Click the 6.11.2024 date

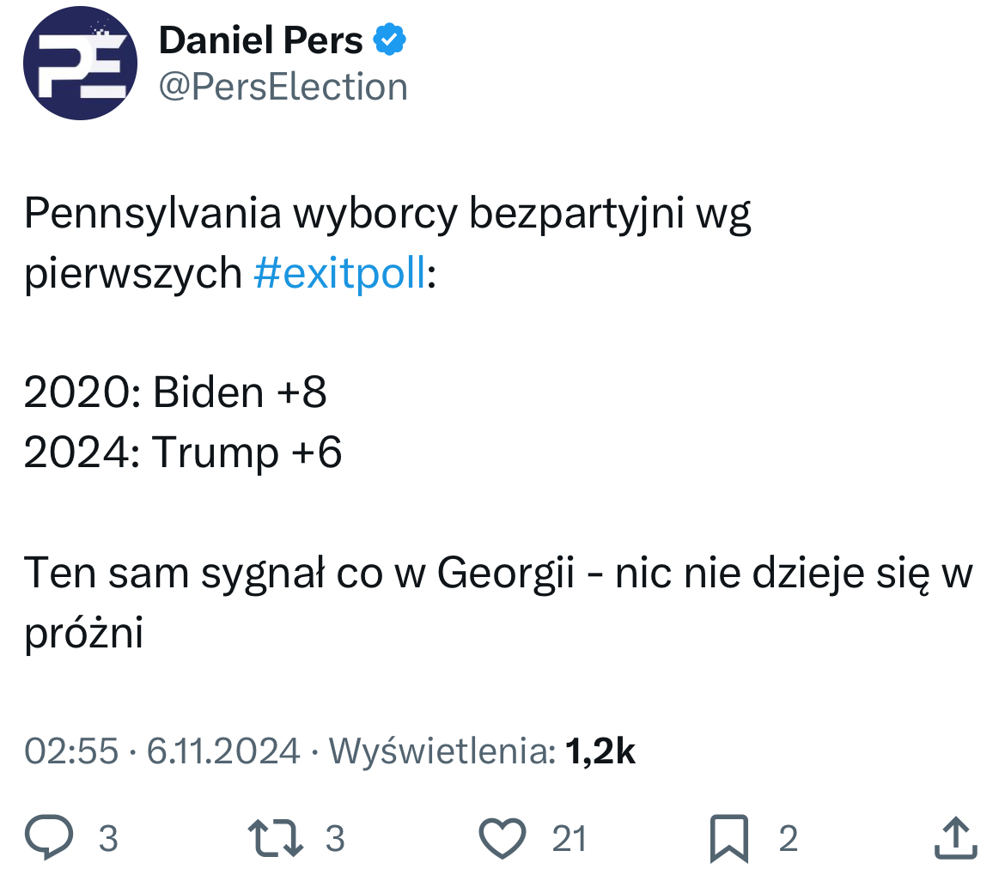223,751
